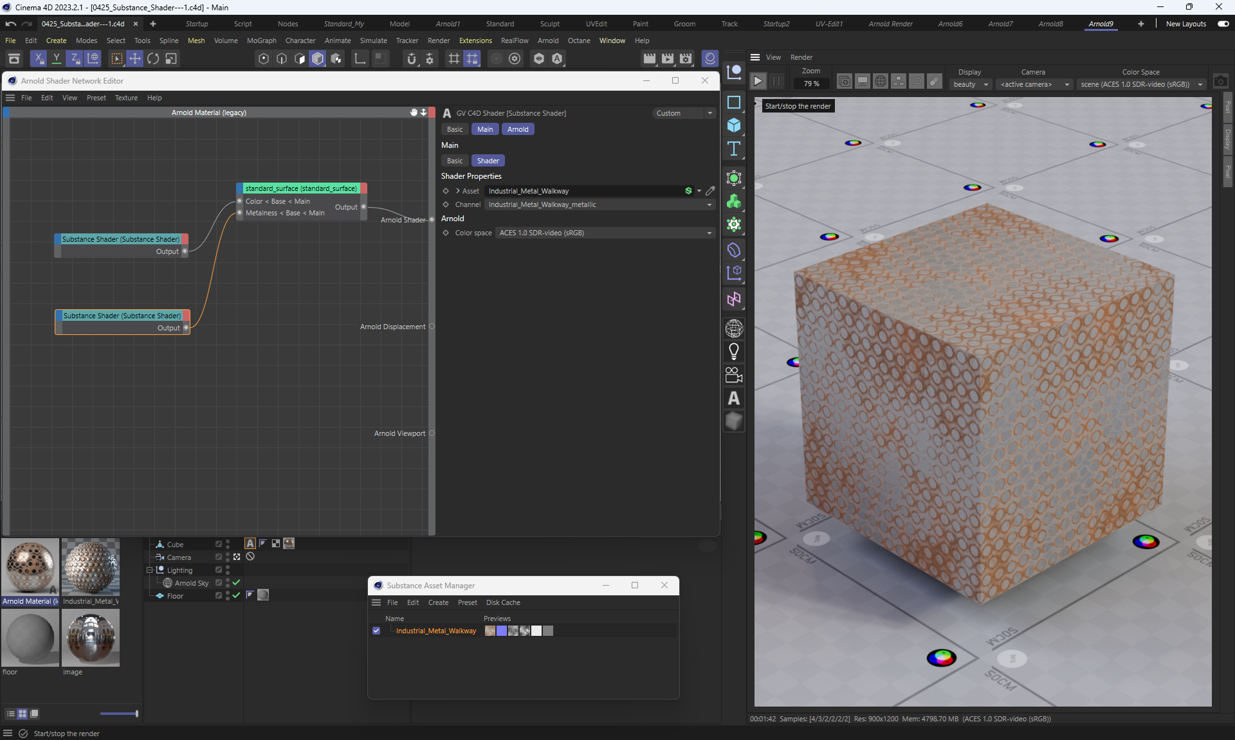Image resolution: width=1235 pixels, height=740 pixels.
Task: Open Disk Cache in Substance Asset Manager
Action: [x=502, y=602]
